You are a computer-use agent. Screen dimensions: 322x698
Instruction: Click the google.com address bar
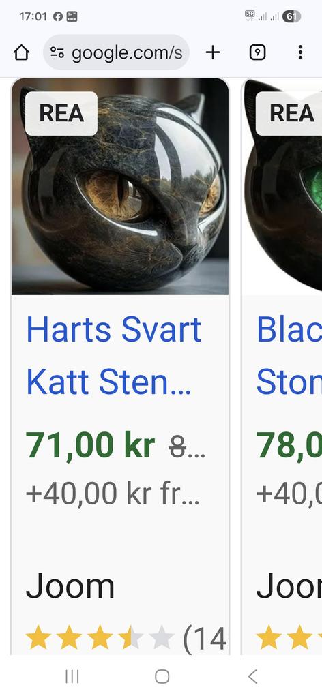pos(116,52)
